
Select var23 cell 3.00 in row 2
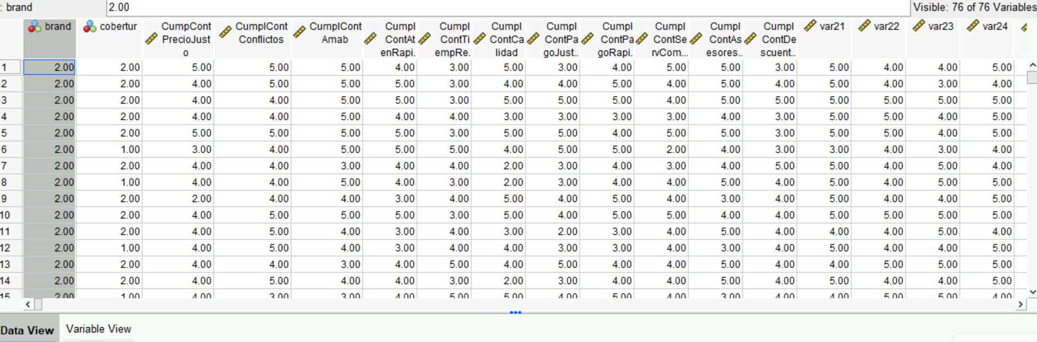pyautogui.click(x=933, y=84)
